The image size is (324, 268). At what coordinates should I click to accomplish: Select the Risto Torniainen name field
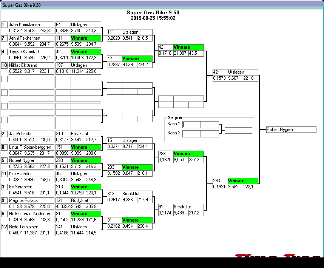[x=31, y=227]
